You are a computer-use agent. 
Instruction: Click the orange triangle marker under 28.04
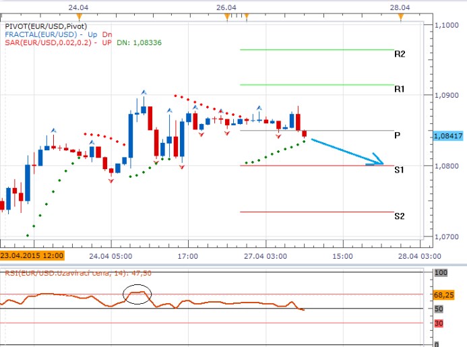point(400,16)
